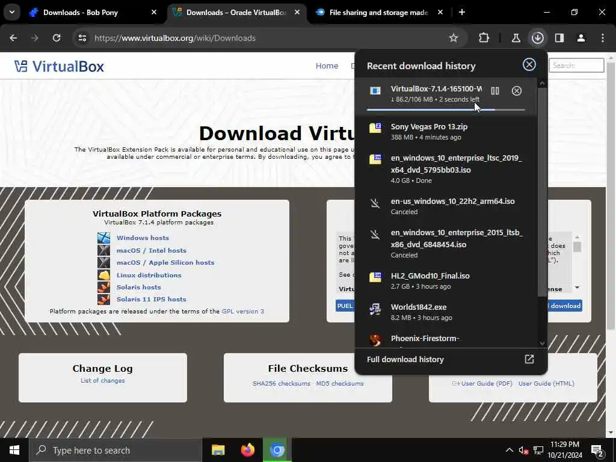Screen dimensions: 616x462
Task: Click the Full download history label
Action: 405,360
